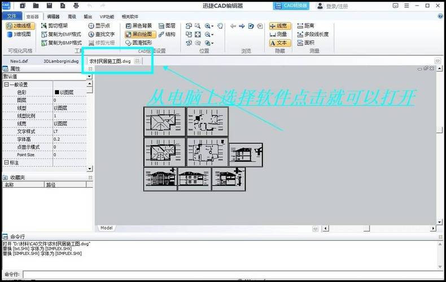
Task: Collapse the 一般设置 general settings section
Action: 6,85
